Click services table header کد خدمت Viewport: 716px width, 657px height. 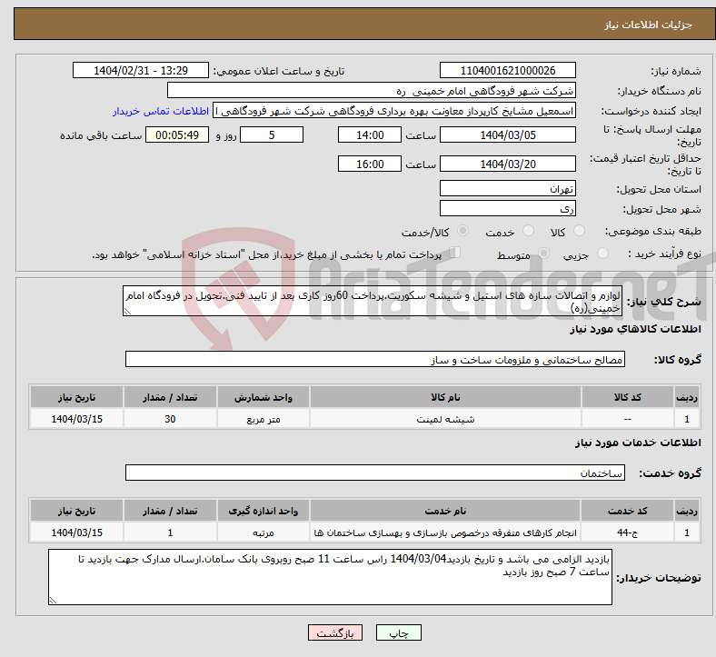click(628, 511)
